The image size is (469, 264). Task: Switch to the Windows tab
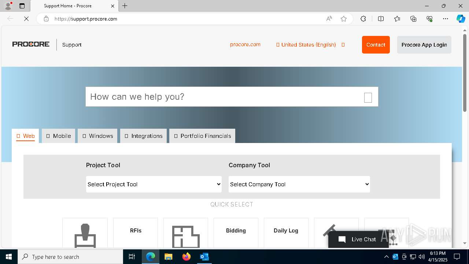98,136
